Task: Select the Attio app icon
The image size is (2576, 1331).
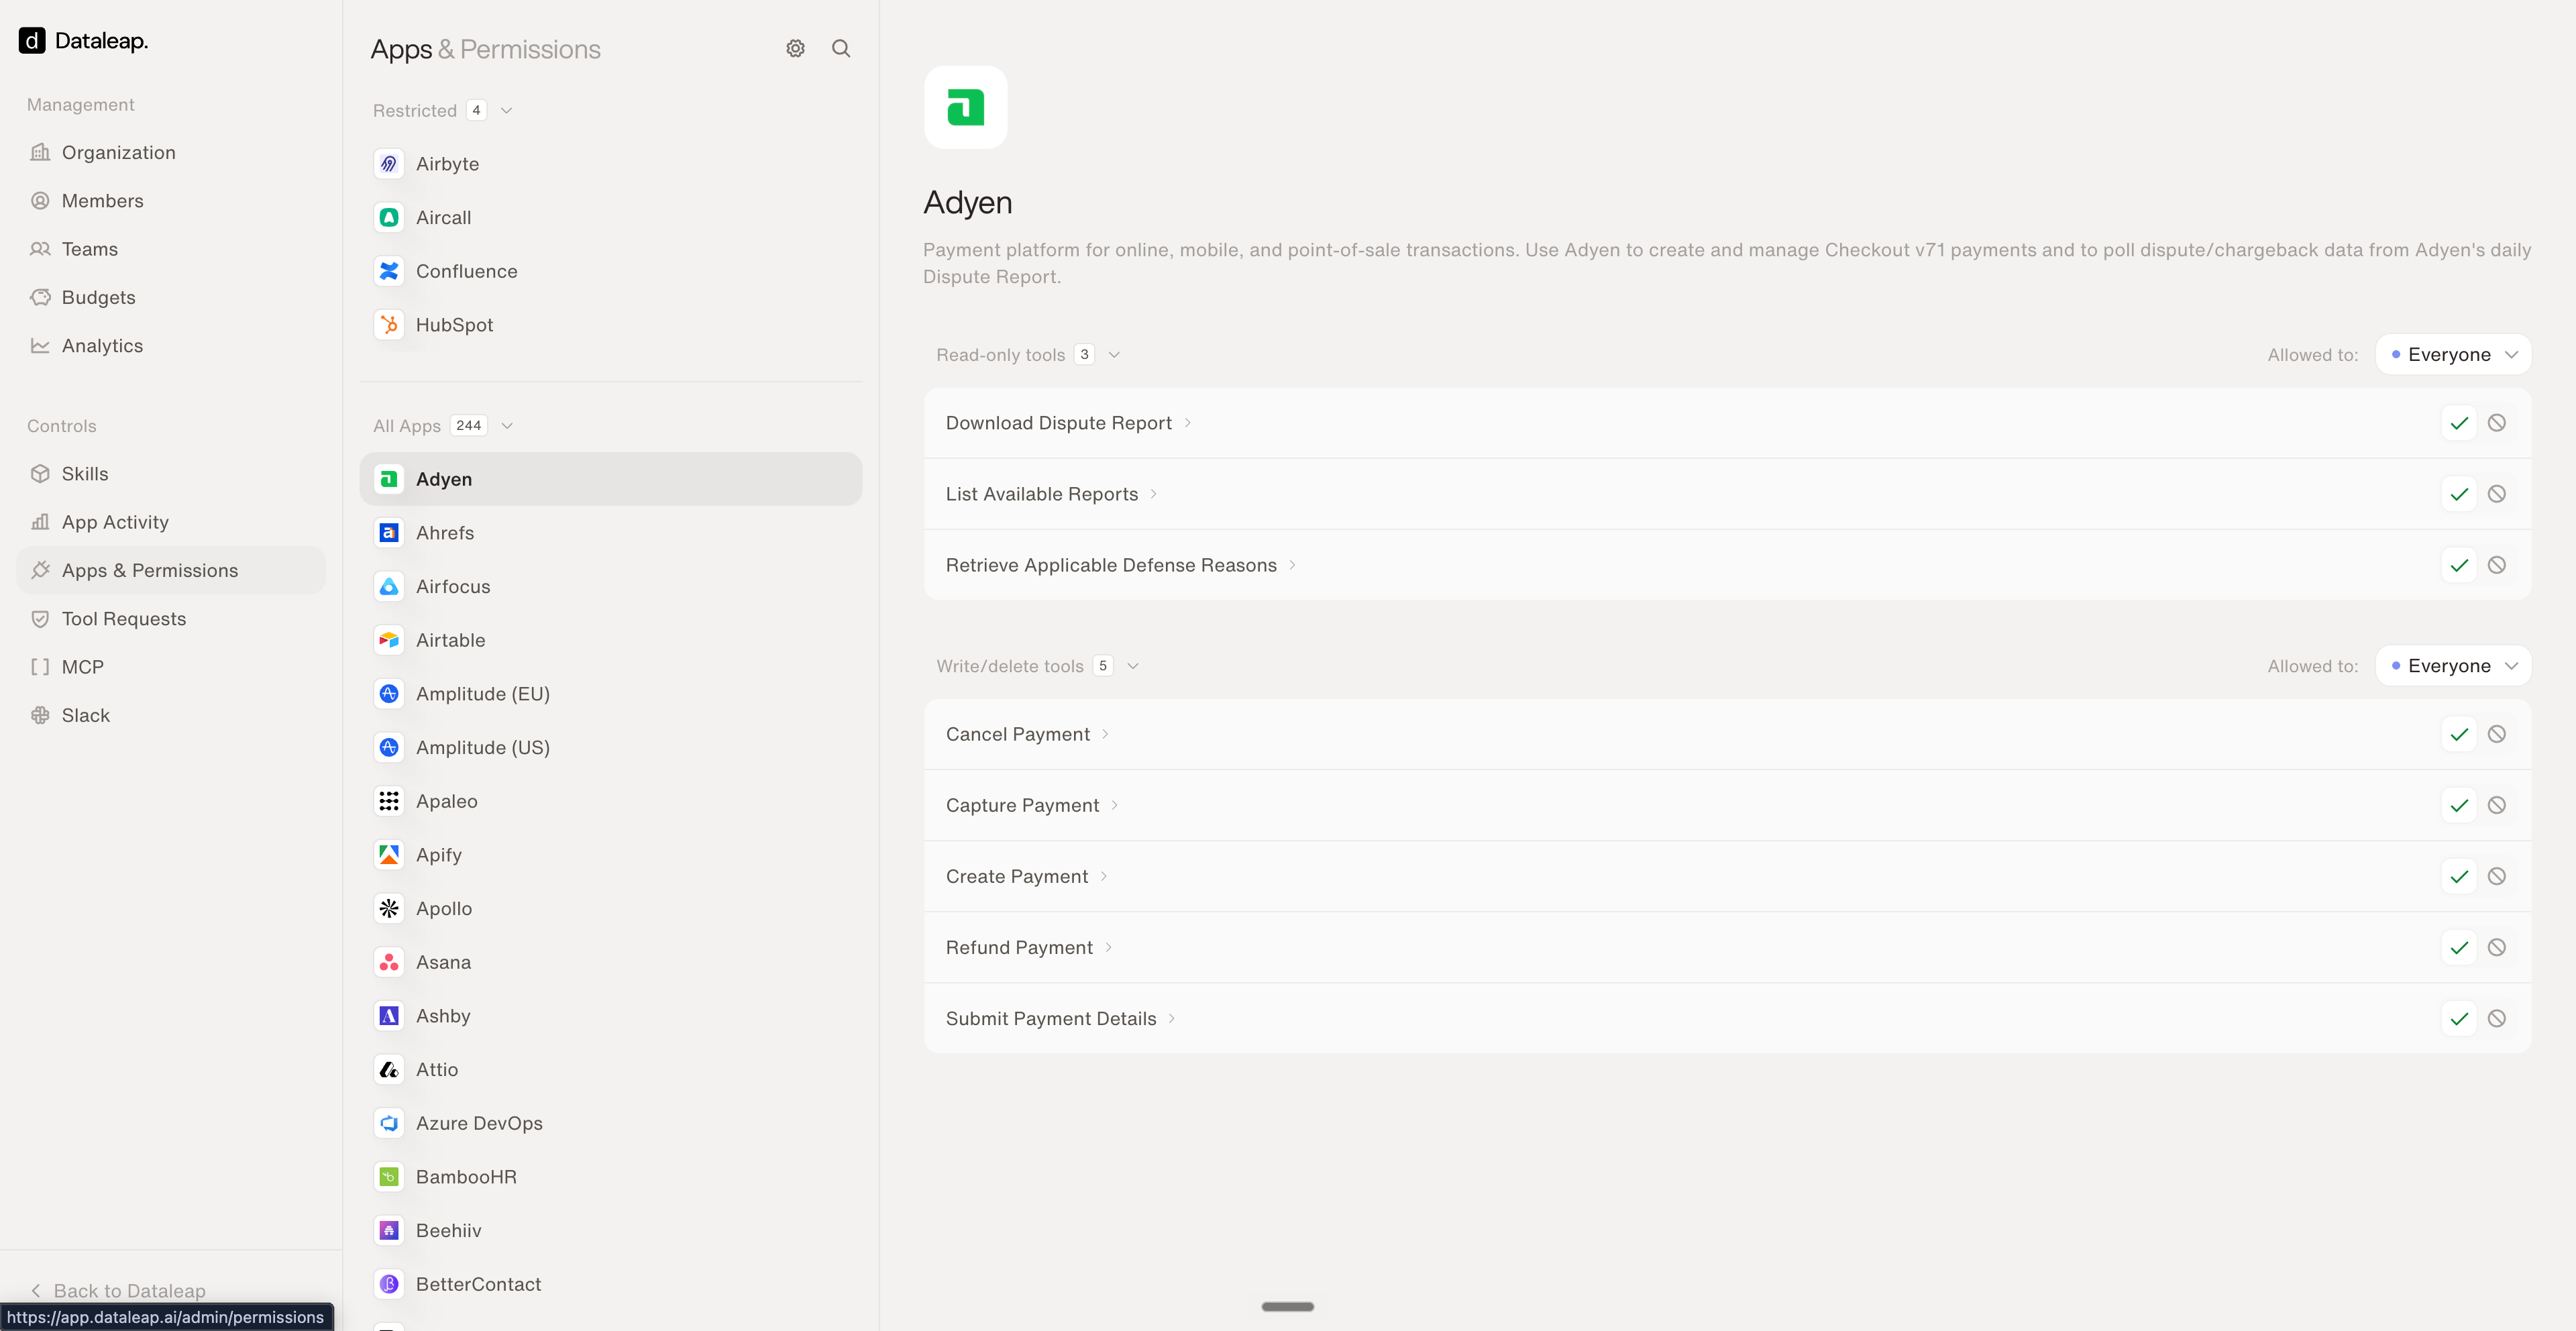Action: pos(389,1069)
